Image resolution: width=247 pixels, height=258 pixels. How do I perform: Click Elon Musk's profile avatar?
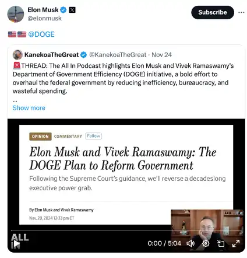coord(16,14)
